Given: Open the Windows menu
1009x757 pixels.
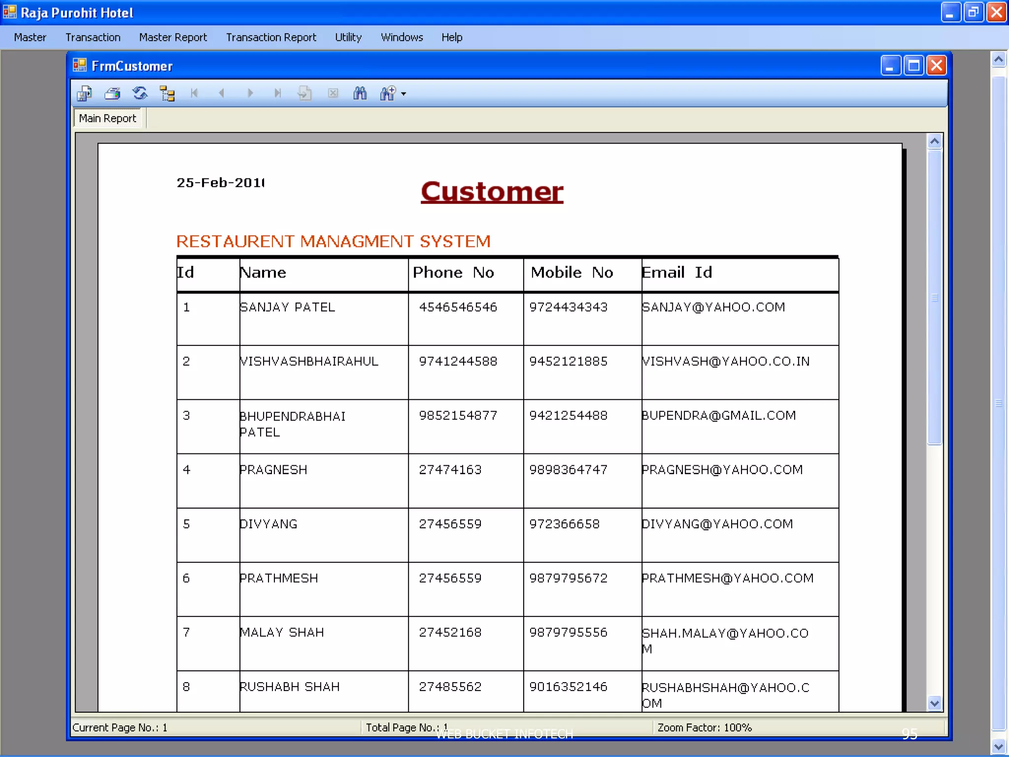Looking at the screenshot, I should click(402, 37).
